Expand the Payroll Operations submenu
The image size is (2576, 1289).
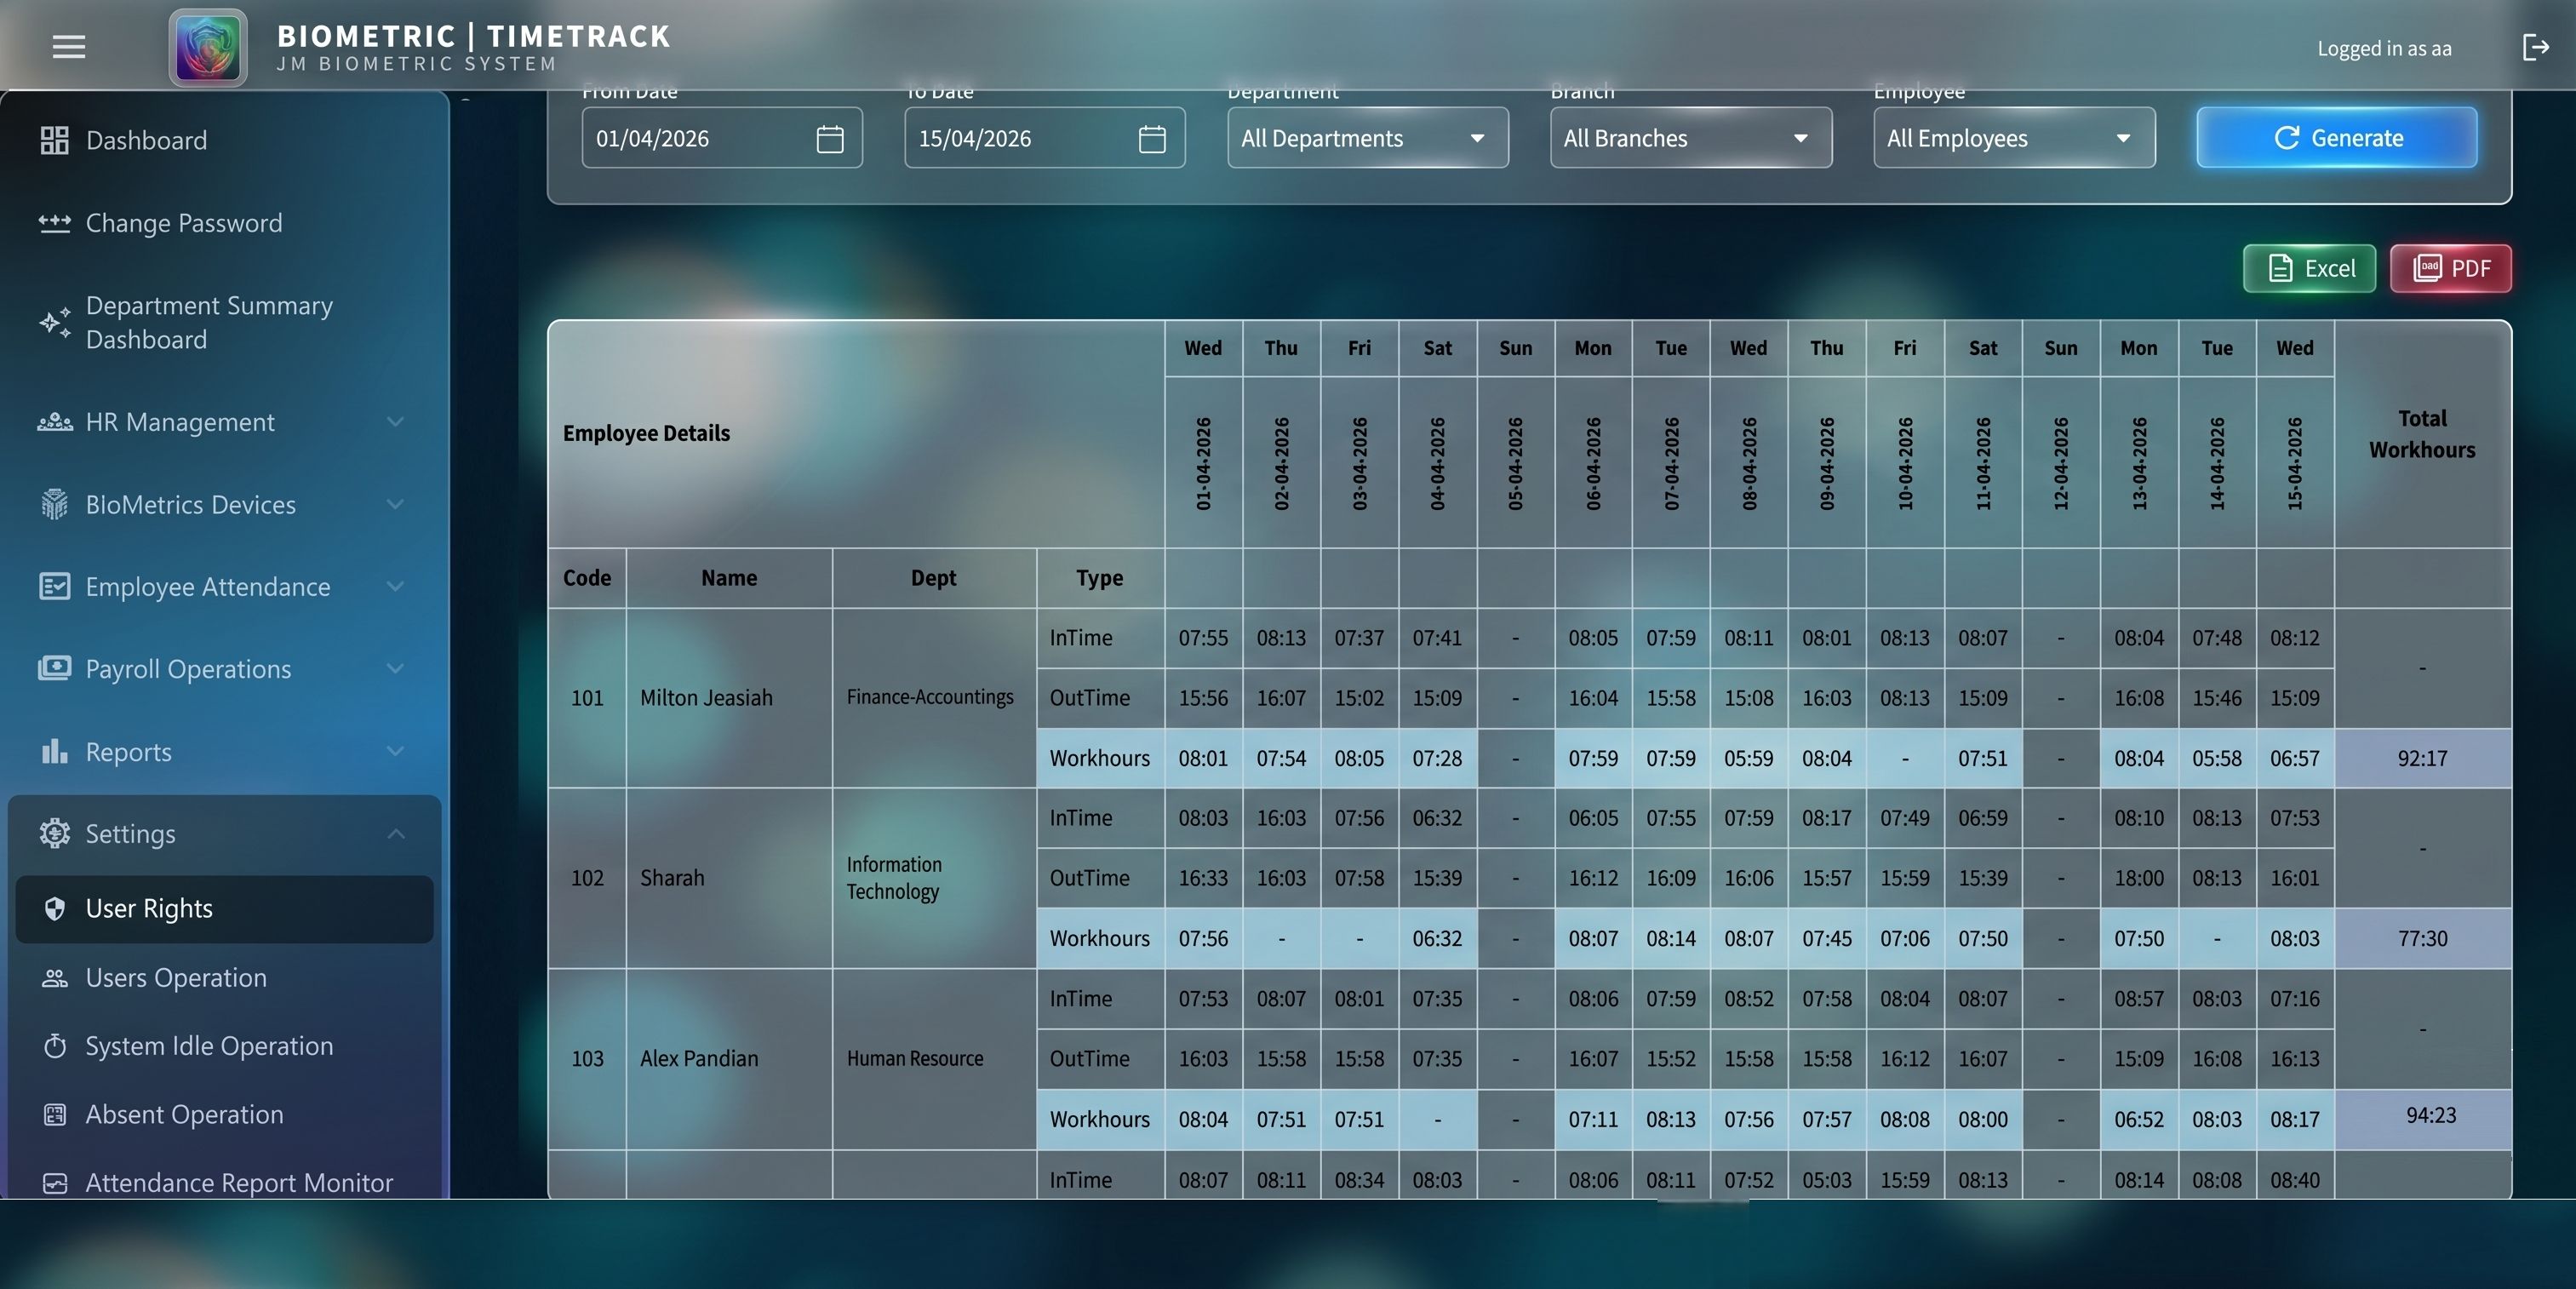(396, 668)
